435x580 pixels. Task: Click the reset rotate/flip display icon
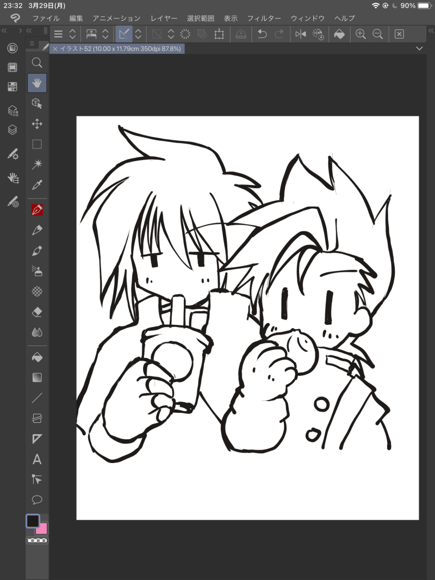pos(318,34)
